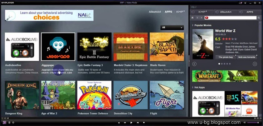Open the AlbumArt tab in side panel
Image resolution: width=263 pixels, height=126 pixels.
click(x=226, y=12)
